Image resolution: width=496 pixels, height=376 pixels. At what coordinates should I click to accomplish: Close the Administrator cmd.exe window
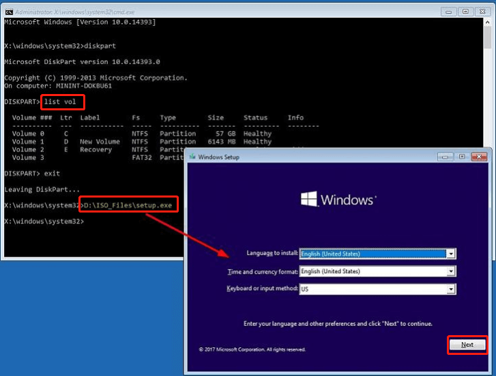483,12
